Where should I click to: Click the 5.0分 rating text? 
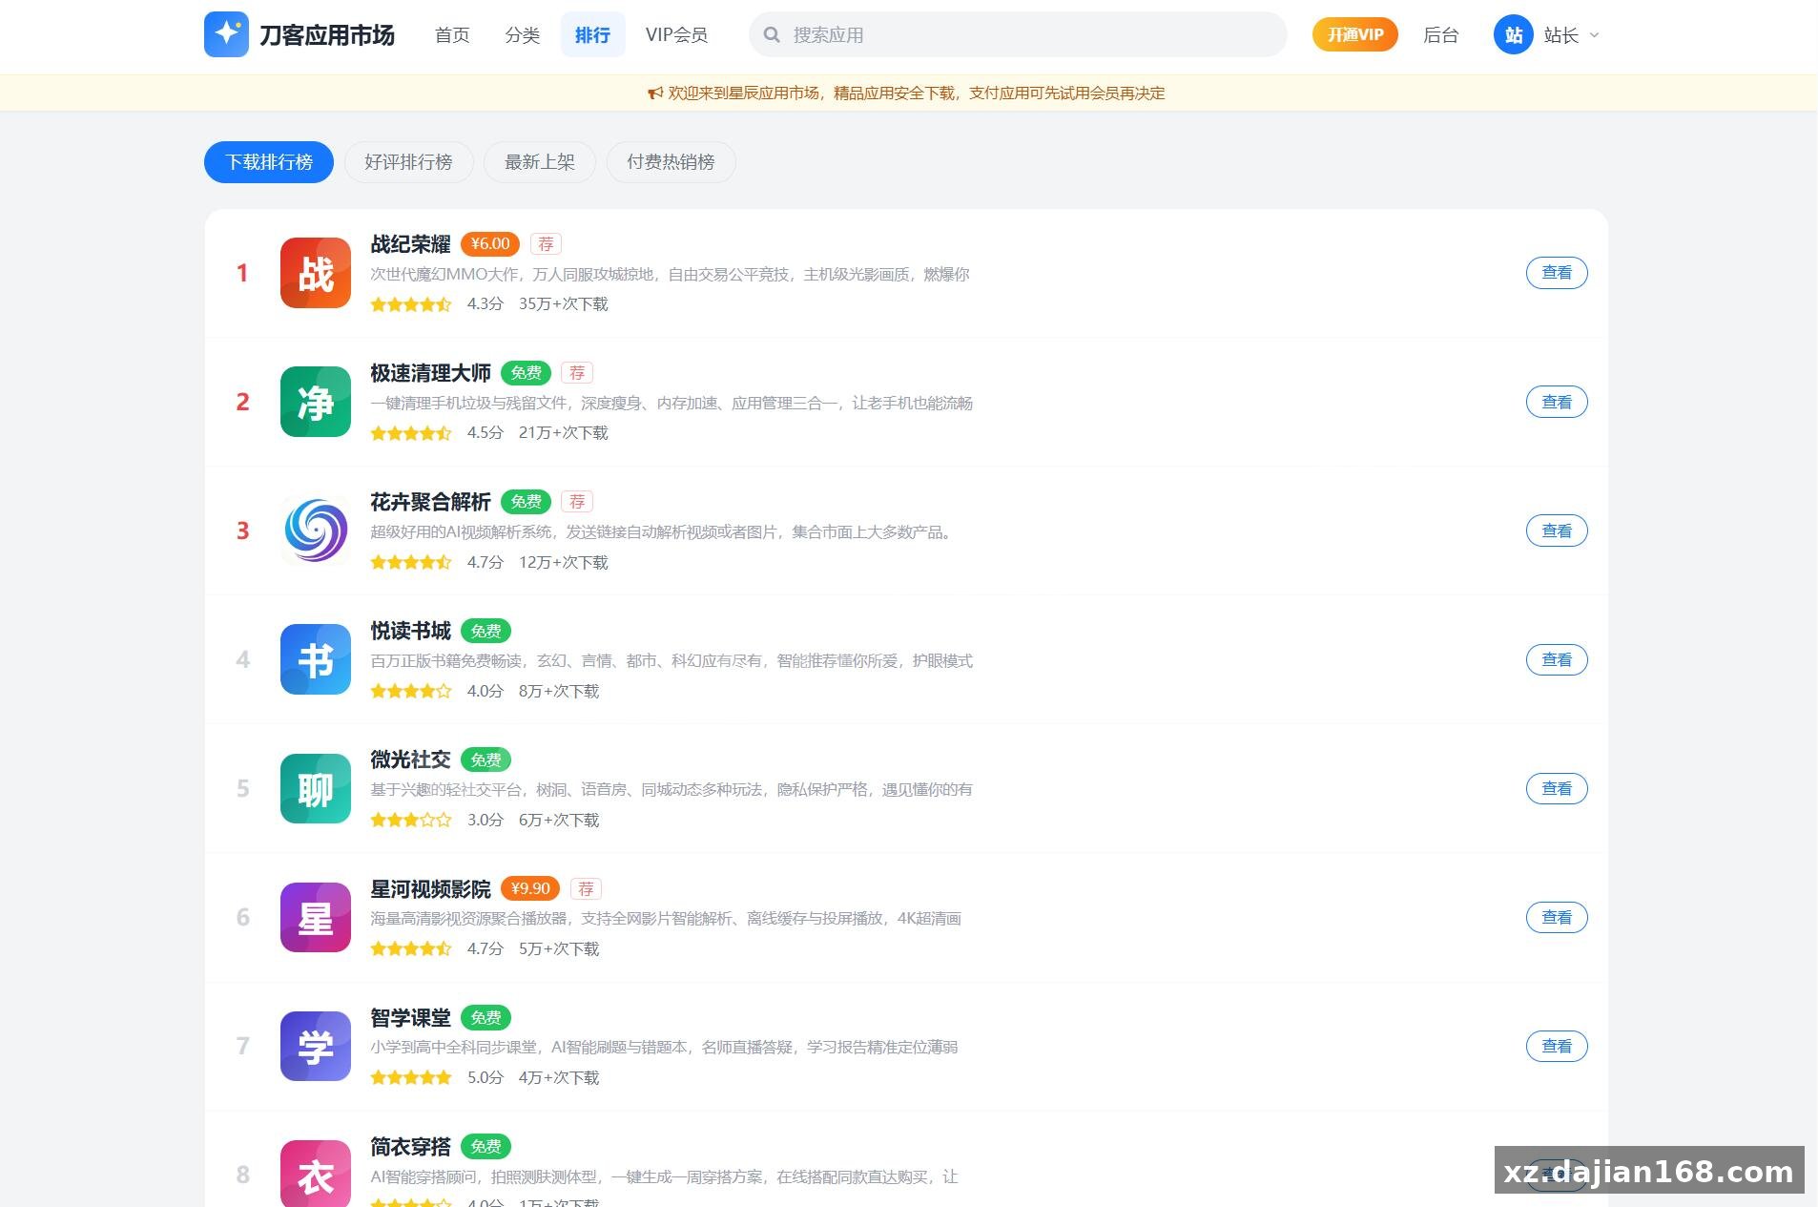[x=485, y=1078]
